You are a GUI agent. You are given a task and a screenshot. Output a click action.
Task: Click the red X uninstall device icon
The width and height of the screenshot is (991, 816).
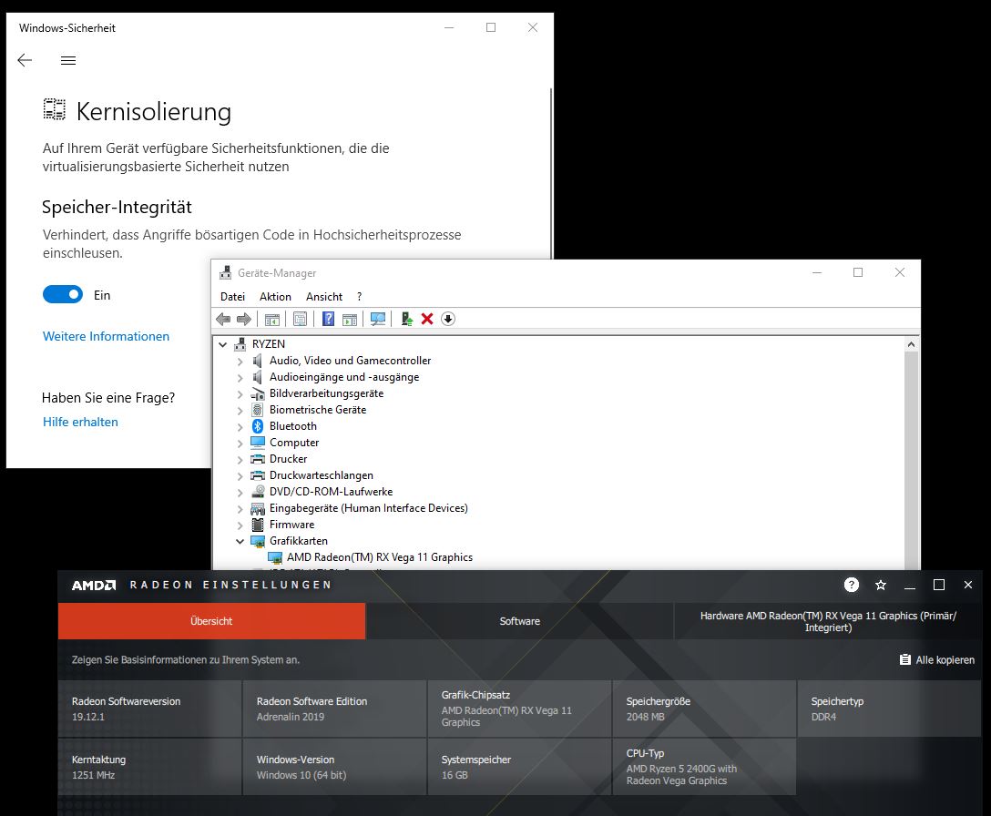click(427, 319)
